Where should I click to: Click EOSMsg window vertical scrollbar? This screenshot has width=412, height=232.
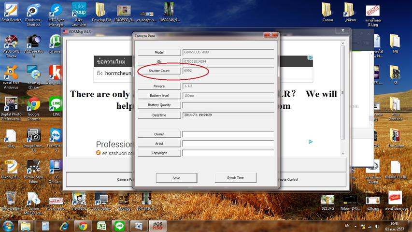click(x=343, y=93)
